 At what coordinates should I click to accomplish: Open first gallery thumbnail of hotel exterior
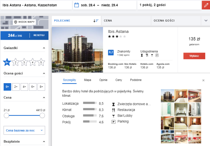coord(167,96)
